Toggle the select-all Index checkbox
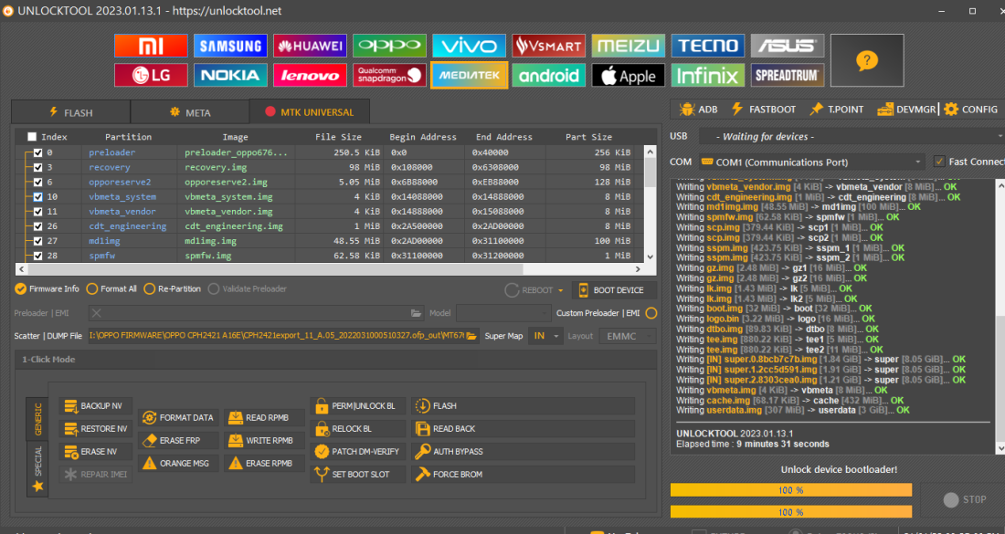 pyautogui.click(x=32, y=136)
